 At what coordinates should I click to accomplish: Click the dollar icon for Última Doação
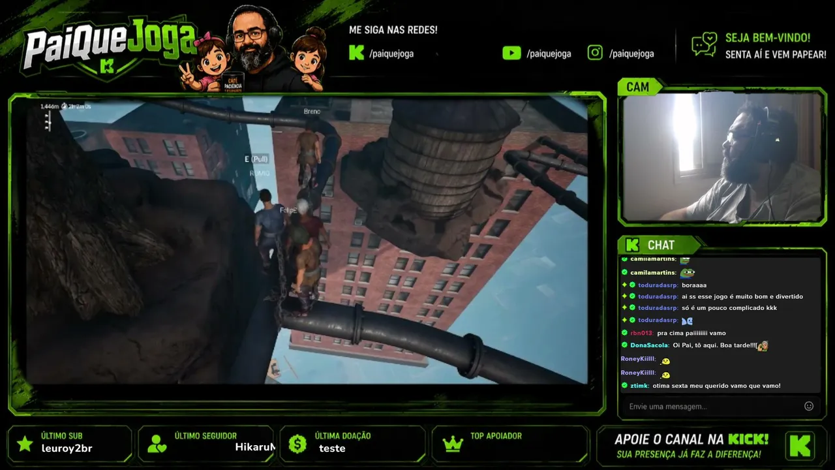297,444
